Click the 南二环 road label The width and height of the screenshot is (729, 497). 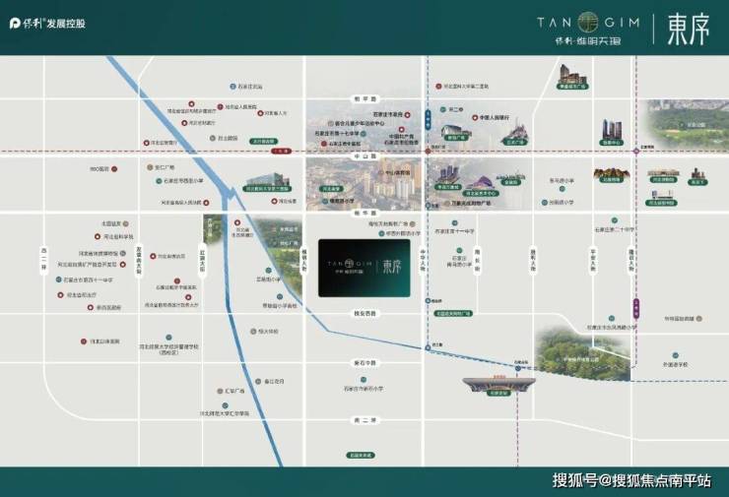click(364, 420)
